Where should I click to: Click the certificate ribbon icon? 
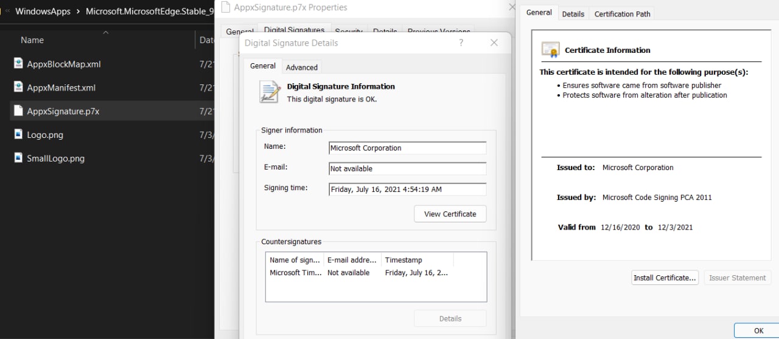pyautogui.click(x=550, y=50)
